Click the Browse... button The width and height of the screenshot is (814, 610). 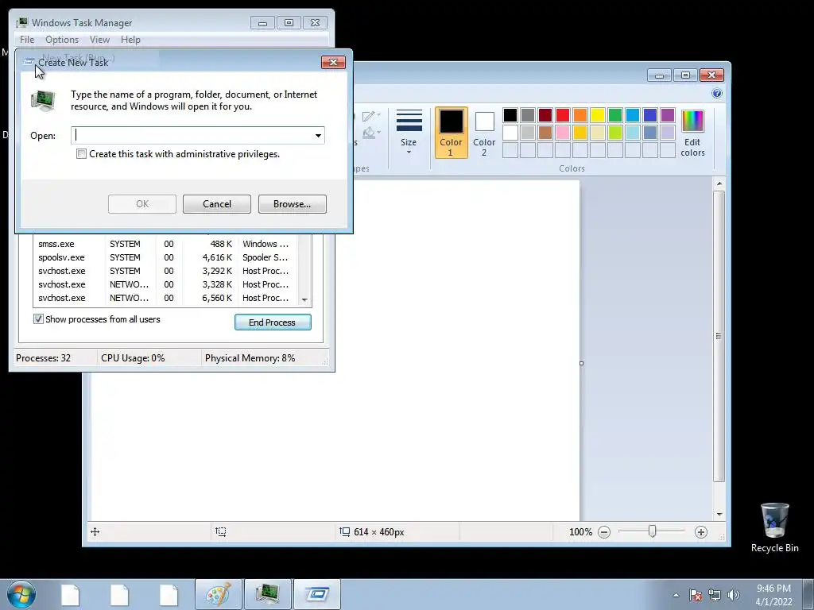293,204
